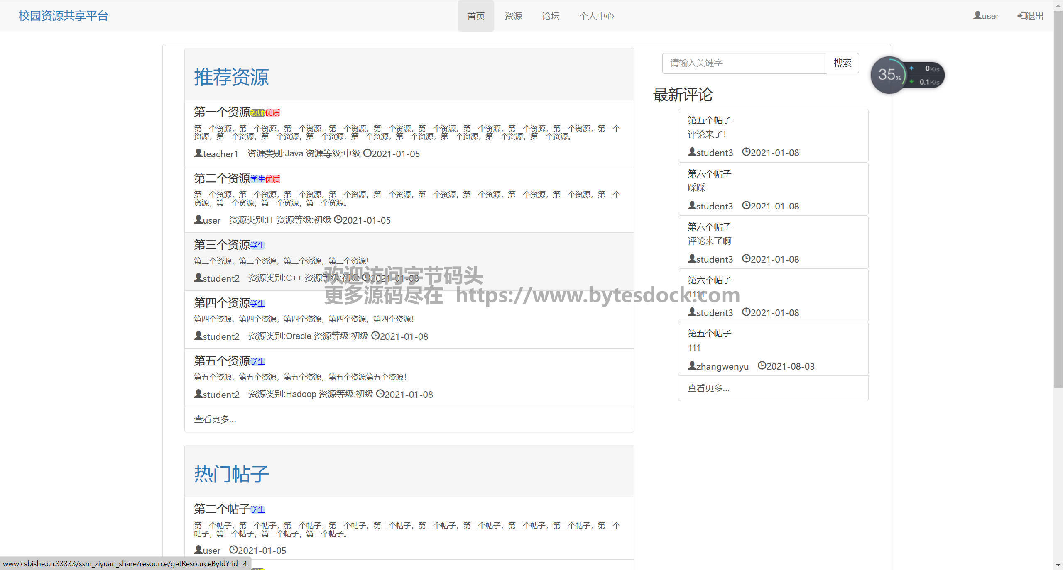1063x570 pixels.
Task: Click the logout arrow icon beside 退出
Action: 1021,16
